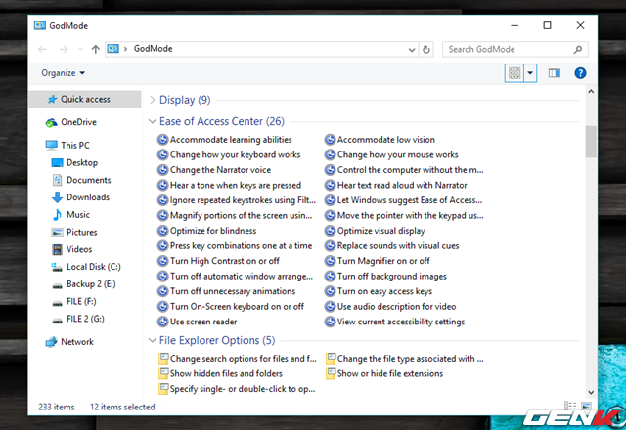Open Turn on easy access keys
The image size is (626, 430).
coord(379,291)
